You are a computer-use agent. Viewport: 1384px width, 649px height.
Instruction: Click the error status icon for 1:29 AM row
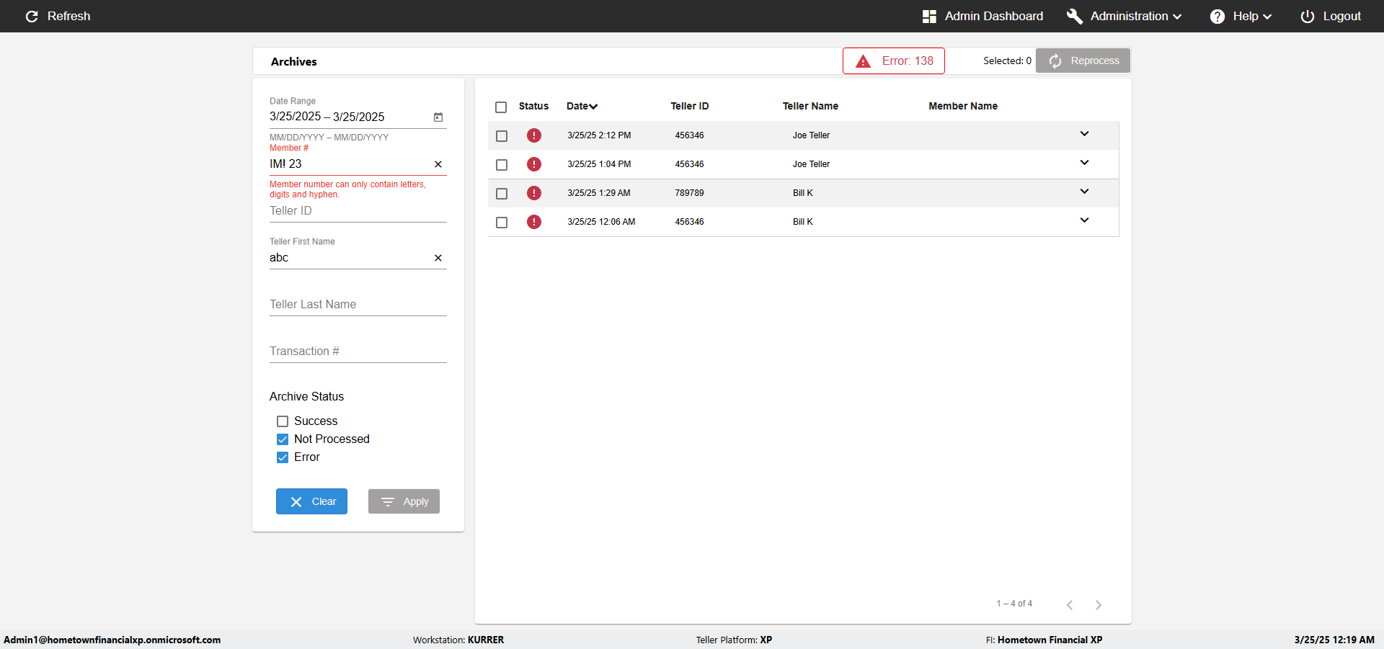pos(533,193)
